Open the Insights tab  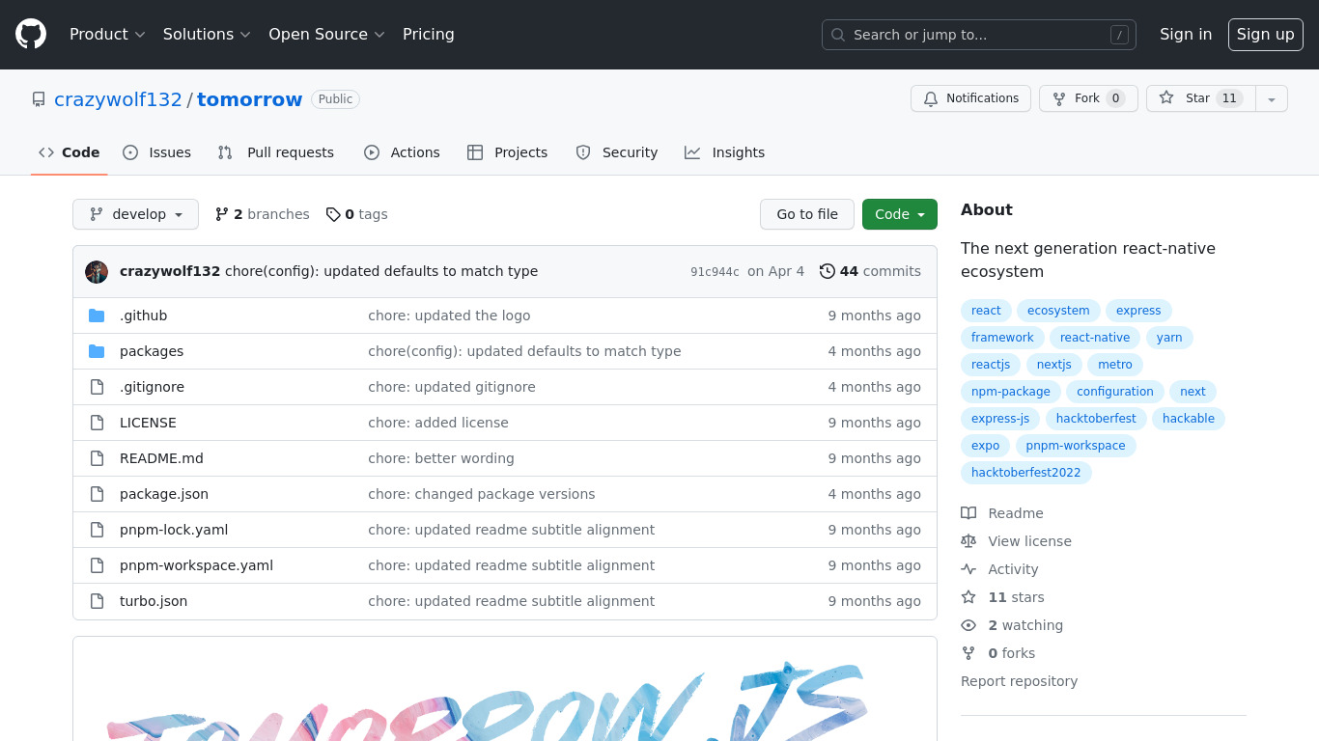[x=725, y=152]
